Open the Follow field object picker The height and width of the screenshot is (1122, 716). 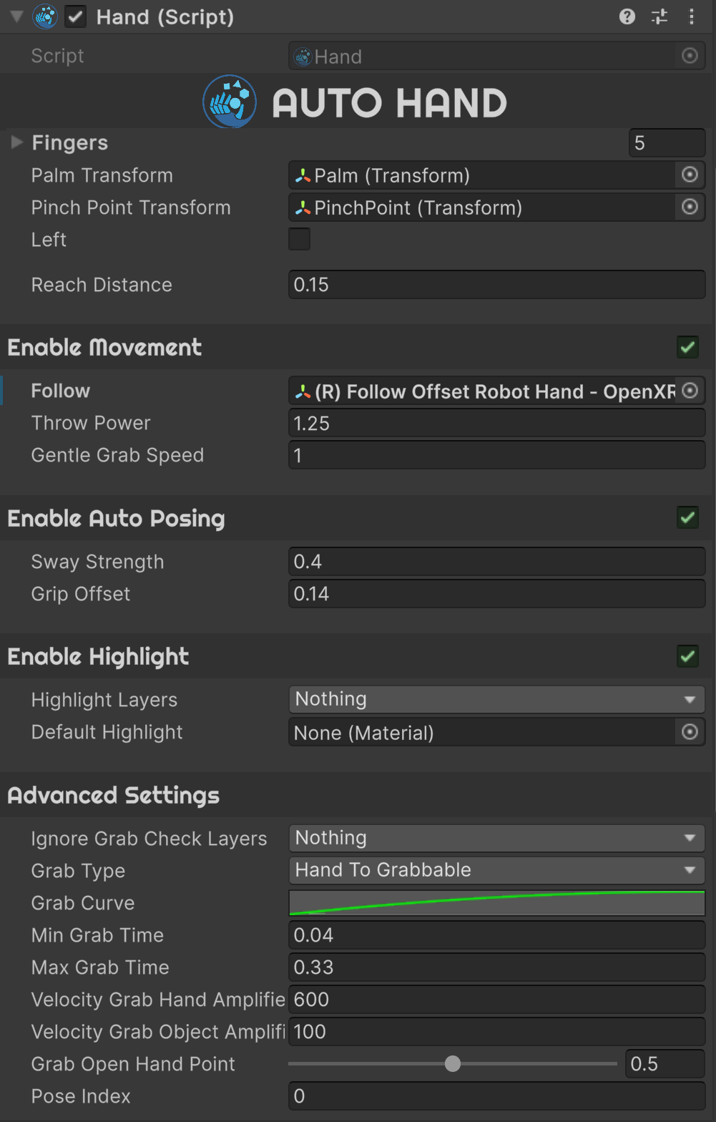pyautogui.click(x=690, y=391)
